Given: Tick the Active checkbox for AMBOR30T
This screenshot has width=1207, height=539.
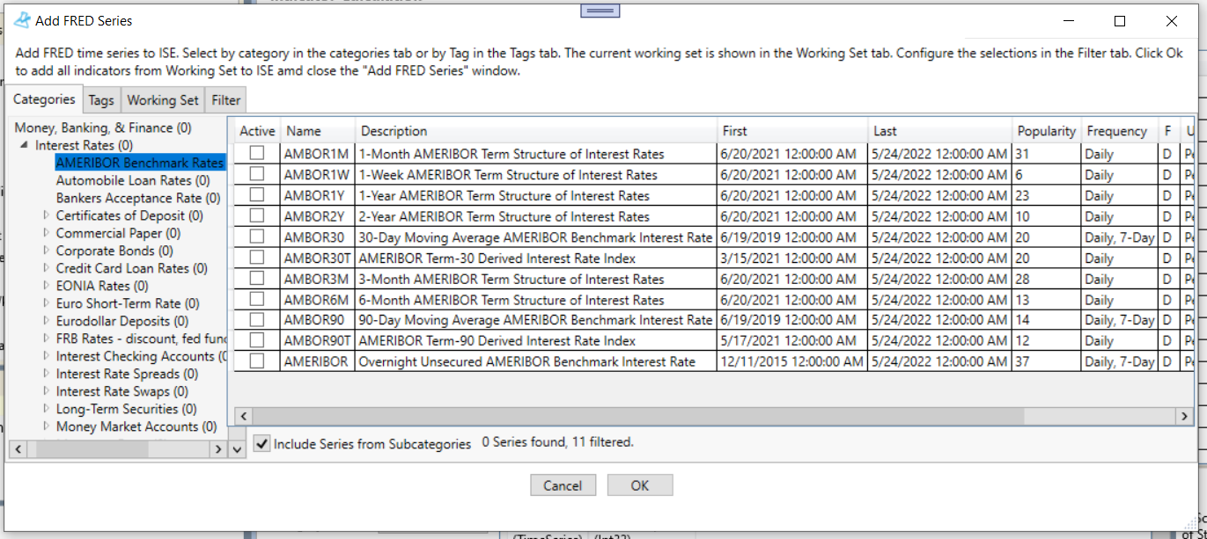Looking at the screenshot, I should (x=257, y=258).
